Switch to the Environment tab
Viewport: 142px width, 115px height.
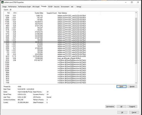click(65, 7)
